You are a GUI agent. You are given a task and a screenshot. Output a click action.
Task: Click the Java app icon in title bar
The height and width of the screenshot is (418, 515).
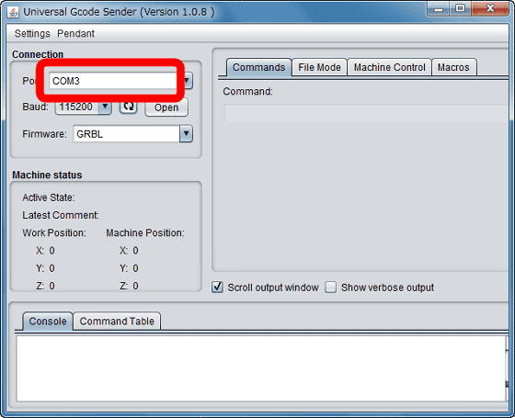click(x=13, y=13)
